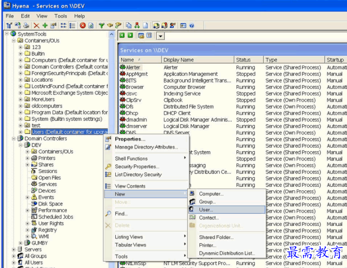Expand the Printers tree node
This screenshot has height=268, width=347.
point(28,158)
